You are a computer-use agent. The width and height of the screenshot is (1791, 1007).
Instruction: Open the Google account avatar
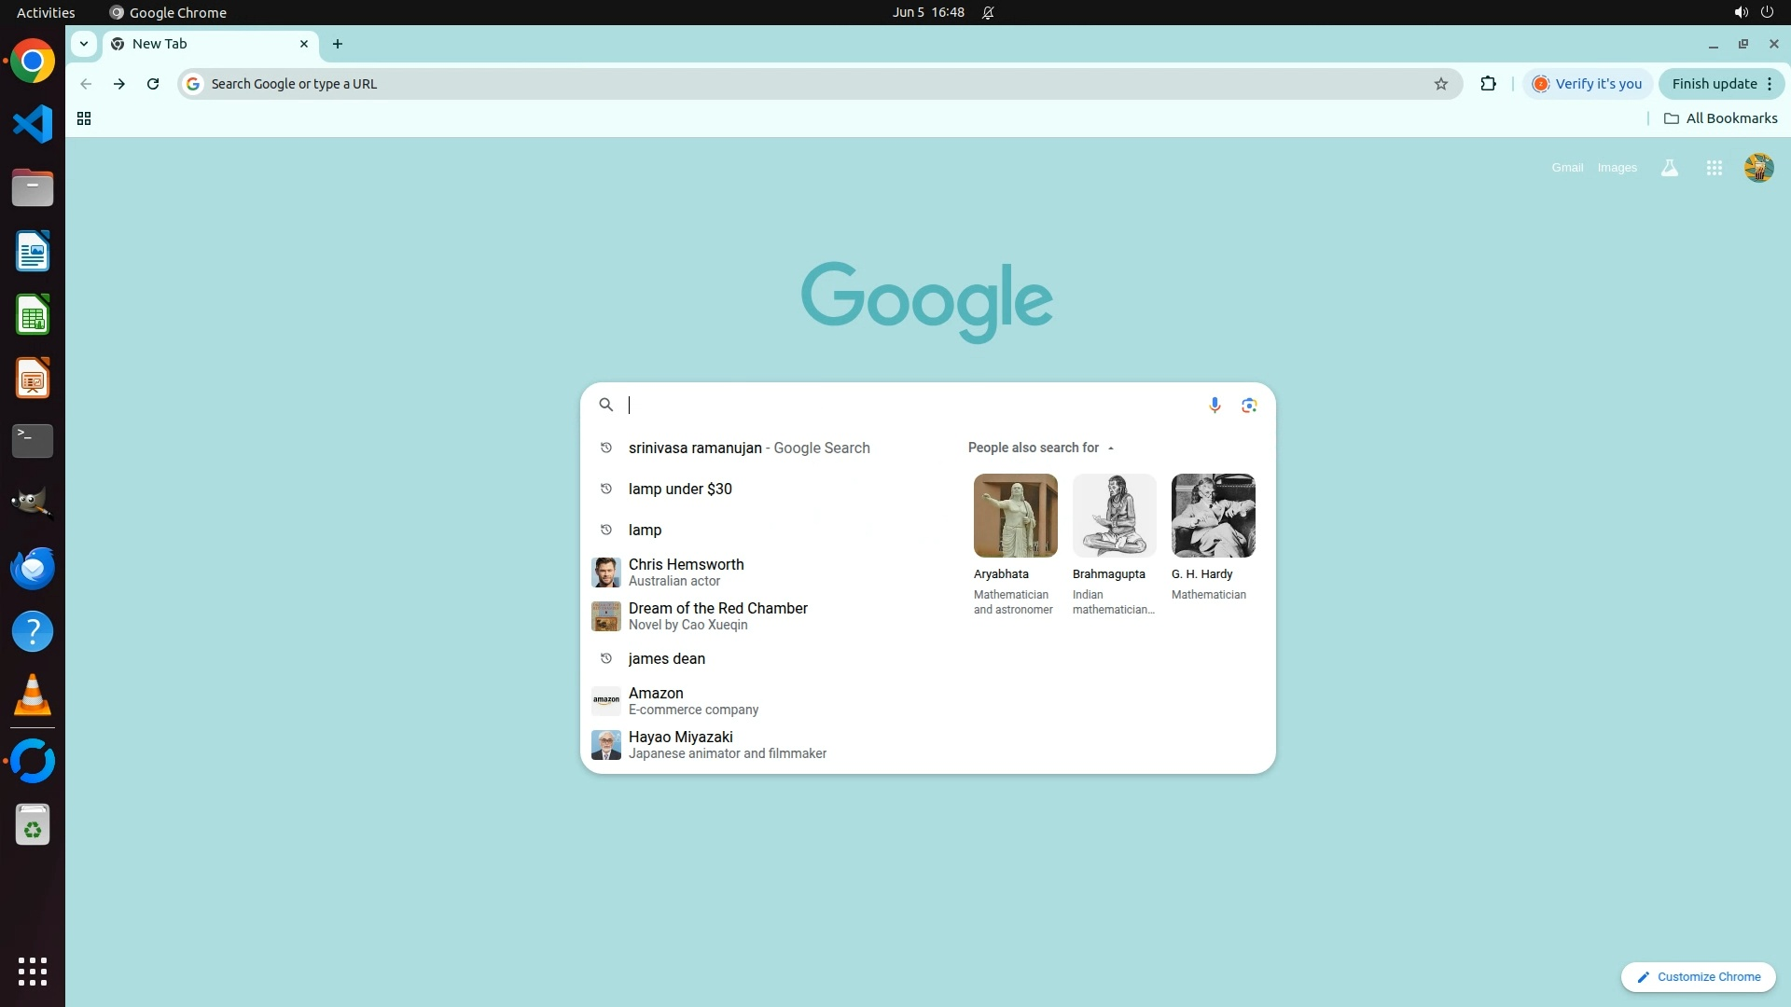coord(1758,168)
